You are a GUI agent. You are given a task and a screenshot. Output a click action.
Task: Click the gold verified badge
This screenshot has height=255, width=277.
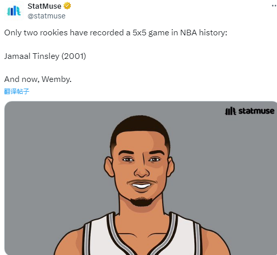(67, 6)
